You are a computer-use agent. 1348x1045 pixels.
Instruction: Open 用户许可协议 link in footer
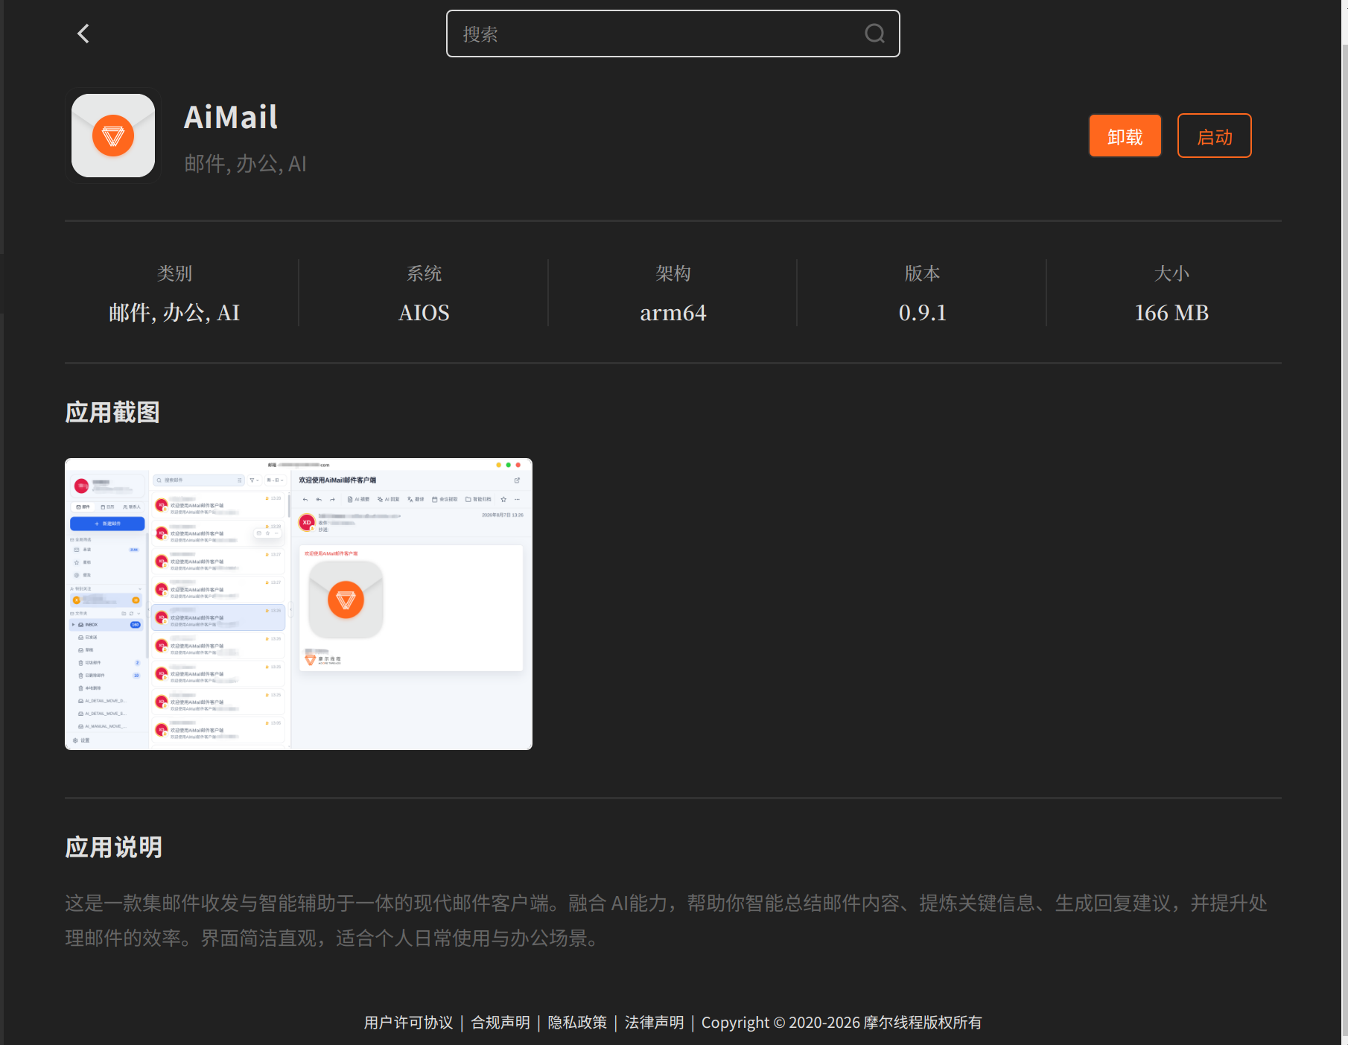tap(408, 1023)
